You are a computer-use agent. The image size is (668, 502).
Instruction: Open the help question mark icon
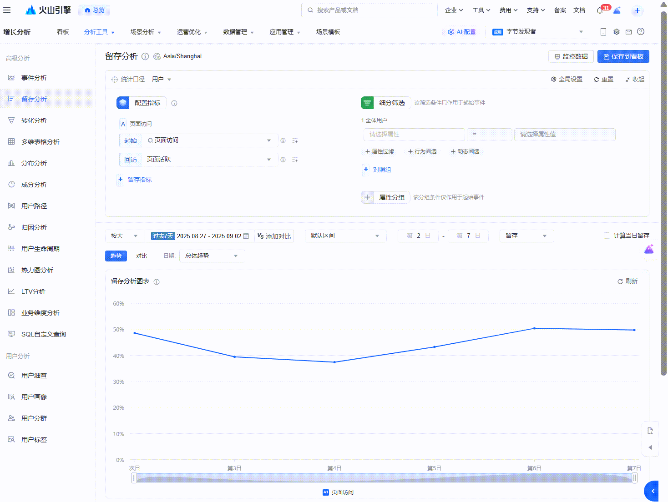(x=641, y=32)
